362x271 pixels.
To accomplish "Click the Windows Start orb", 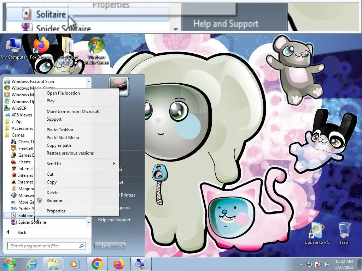I will (x=9, y=264).
